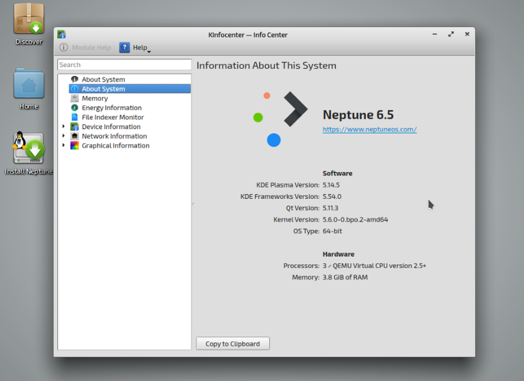Click the KInfocenter — Info Center title text
The height and width of the screenshot is (381, 524).
tap(248, 35)
